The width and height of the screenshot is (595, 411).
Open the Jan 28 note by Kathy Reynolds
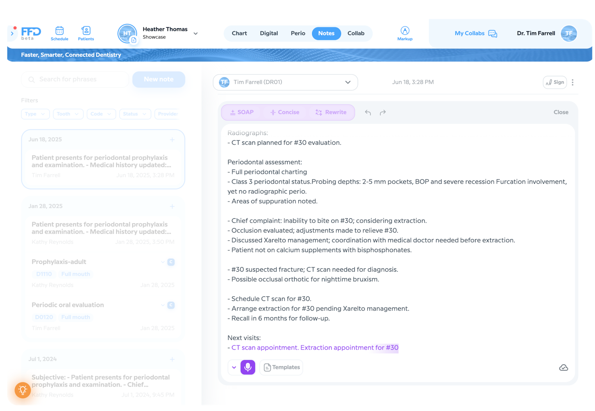pyautogui.click(x=103, y=233)
